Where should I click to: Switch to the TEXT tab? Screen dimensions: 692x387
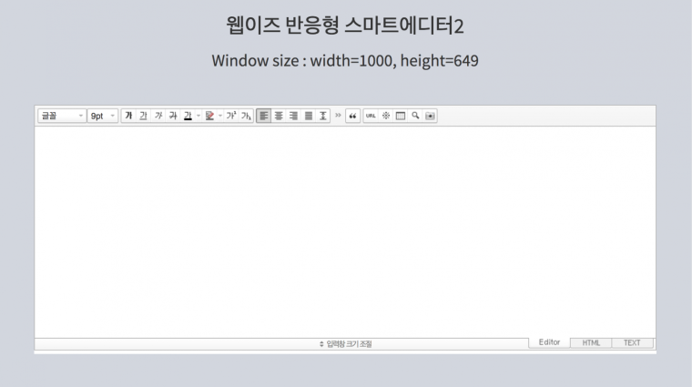(x=632, y=343)
